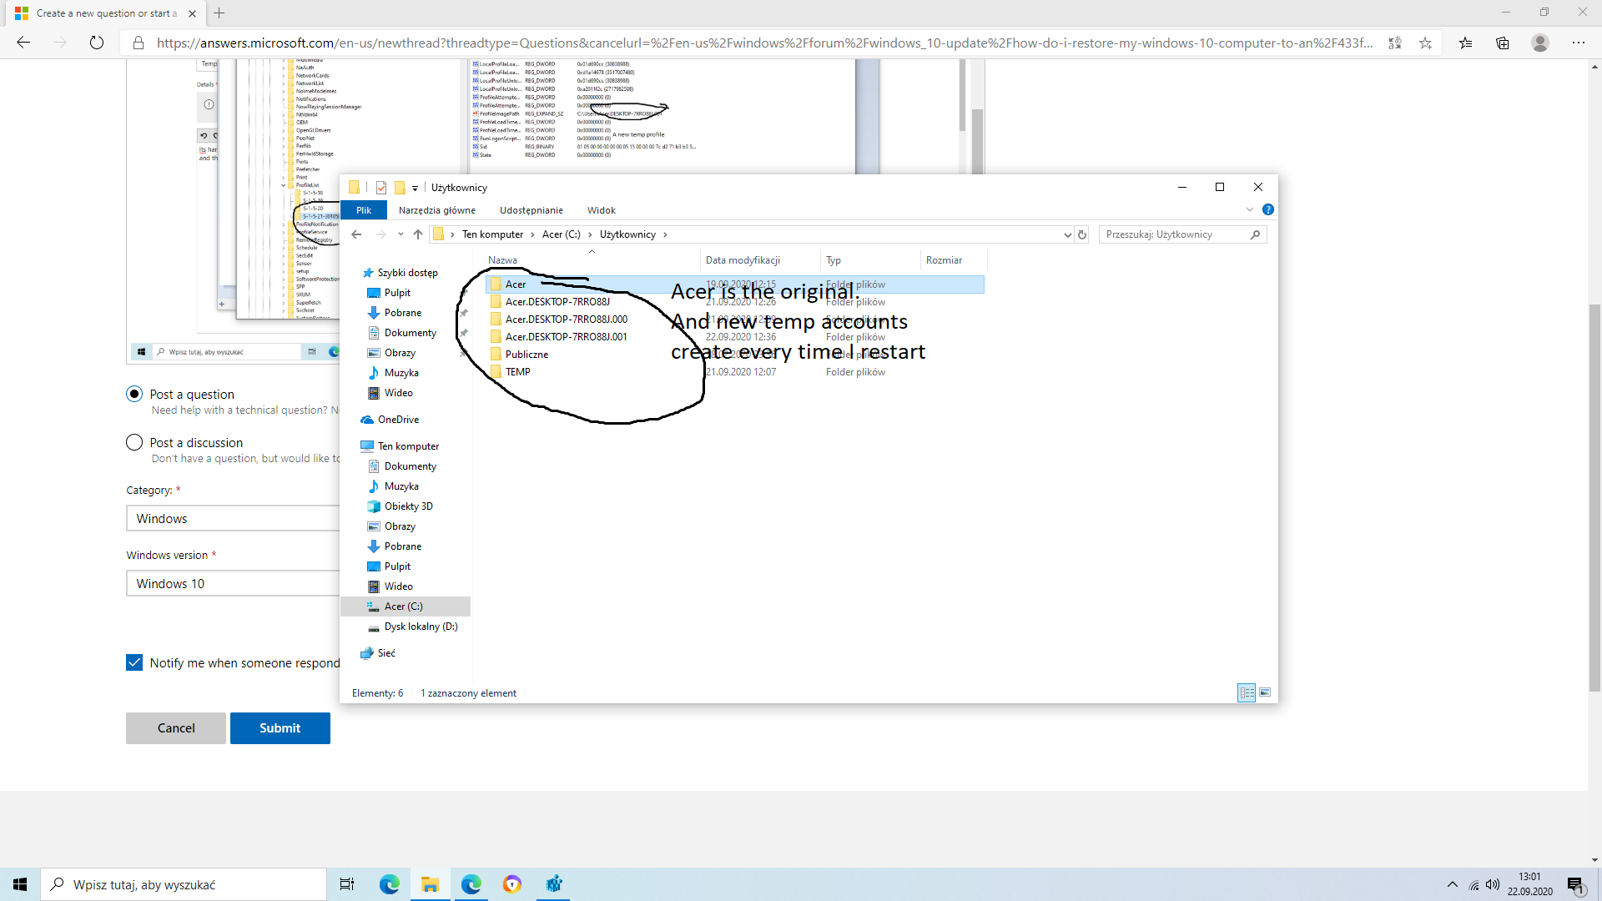This screenshot has width=1602, height=901.
Task: Expand the Explorer ribbon chevron
Action: (x=1249, y=209)
